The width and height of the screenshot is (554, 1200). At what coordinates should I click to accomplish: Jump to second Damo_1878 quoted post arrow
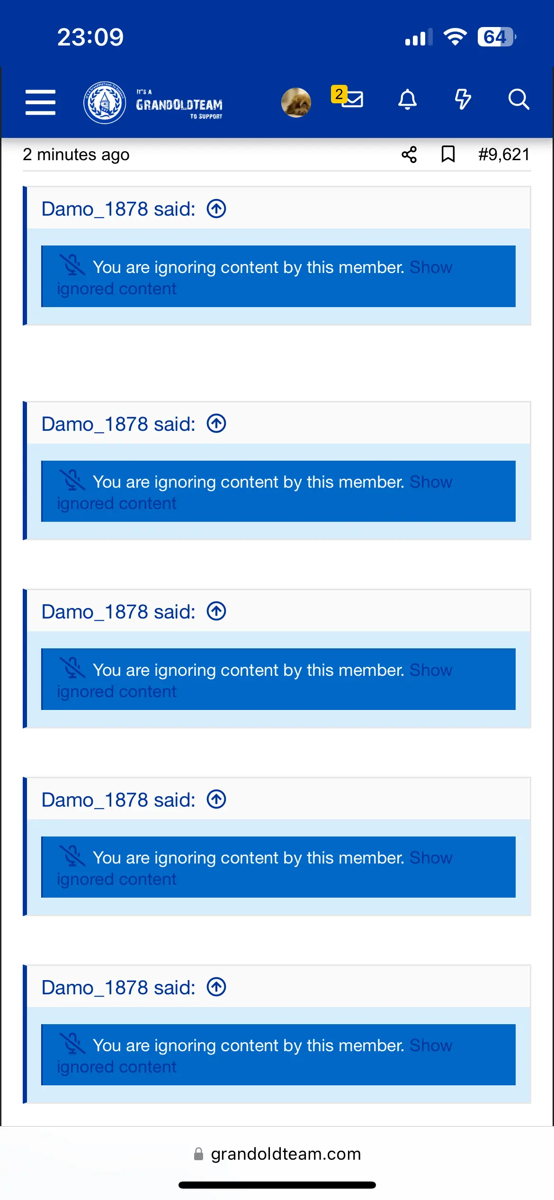[216, 424]
